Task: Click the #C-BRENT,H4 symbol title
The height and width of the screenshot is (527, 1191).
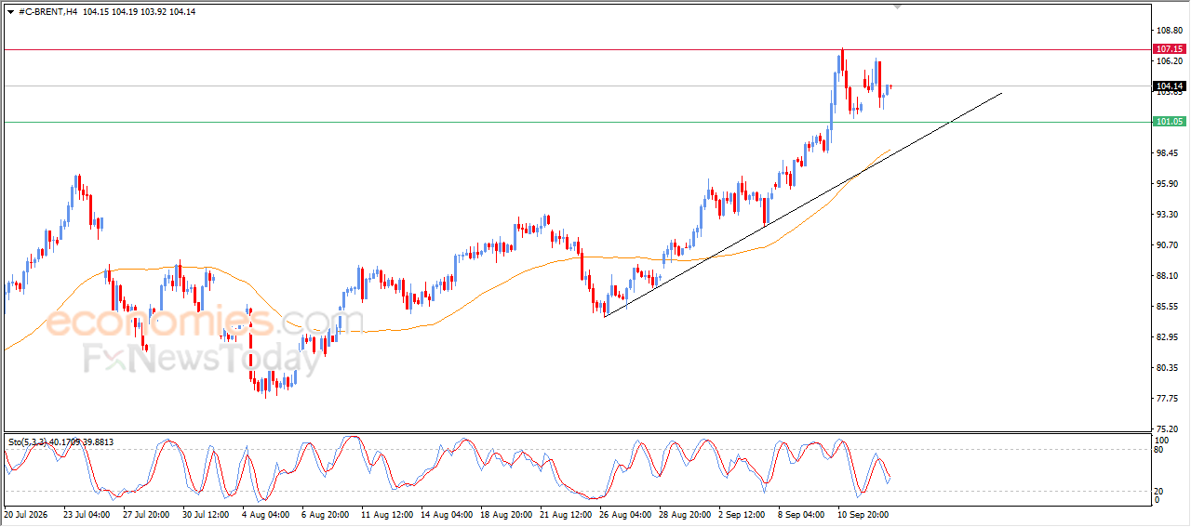Action: click(x=47, y=12)
